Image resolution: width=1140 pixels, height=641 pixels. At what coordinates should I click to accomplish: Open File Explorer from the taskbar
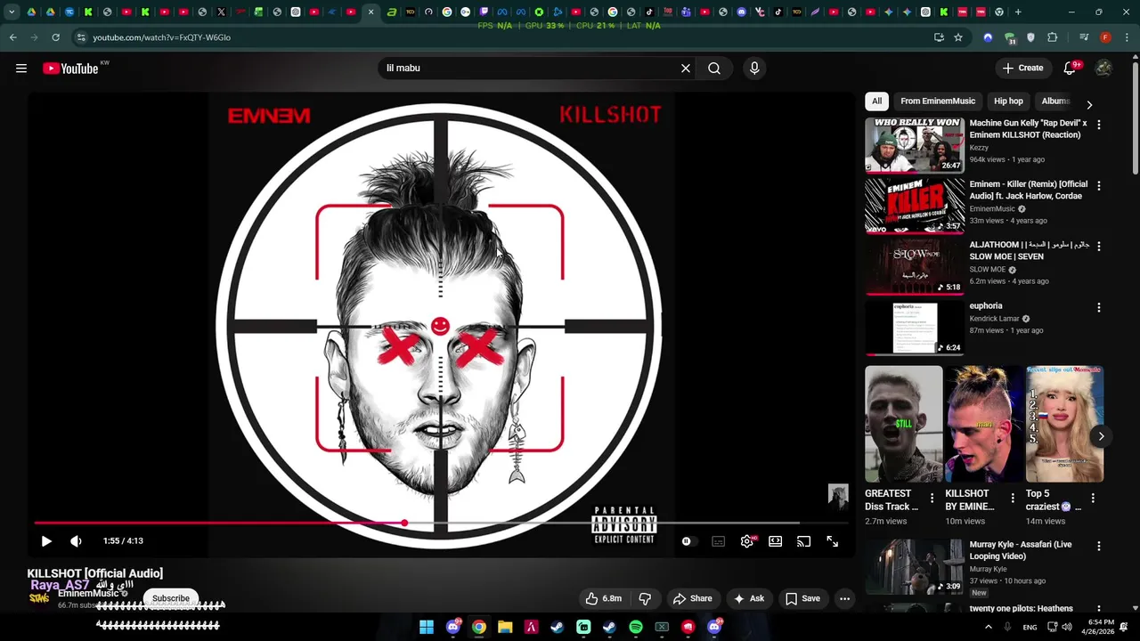pyautogui.click(x=505, y=627)
